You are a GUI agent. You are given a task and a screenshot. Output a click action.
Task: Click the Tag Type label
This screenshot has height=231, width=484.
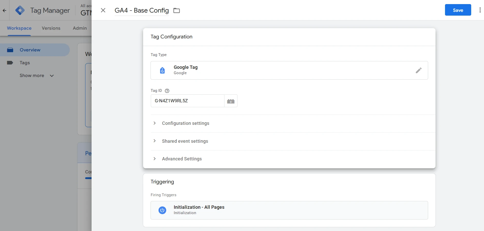point(159,55)
